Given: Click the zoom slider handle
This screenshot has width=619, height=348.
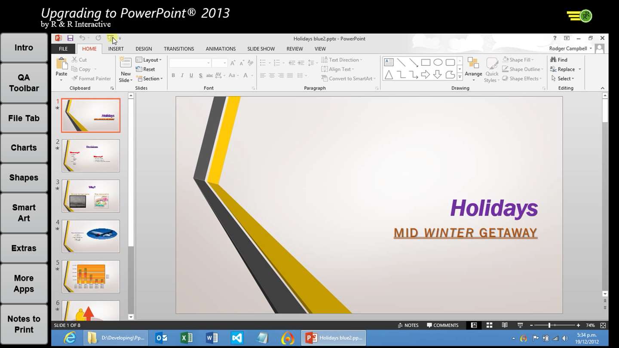Looking at the screenshot, I should click(549, 325).
